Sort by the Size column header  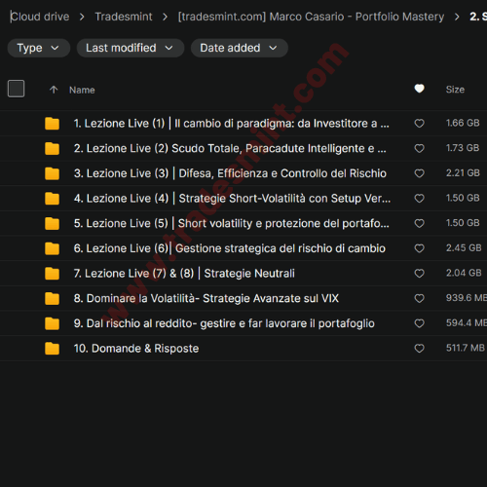pos(455,90)
